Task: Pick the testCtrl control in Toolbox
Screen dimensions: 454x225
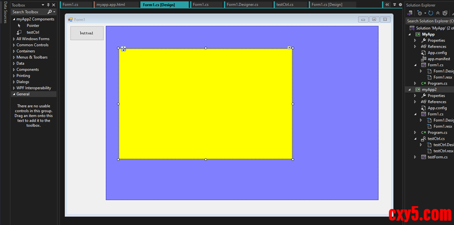Action: pos(32,32)
